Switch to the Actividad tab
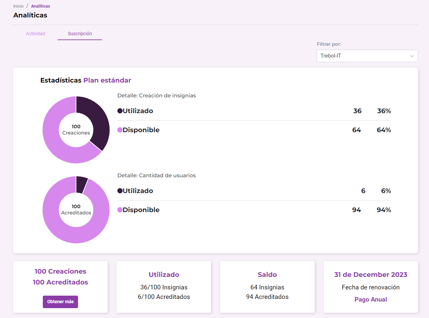The width and height of the screenshot is (429, 318). click(x=36, y=34)
